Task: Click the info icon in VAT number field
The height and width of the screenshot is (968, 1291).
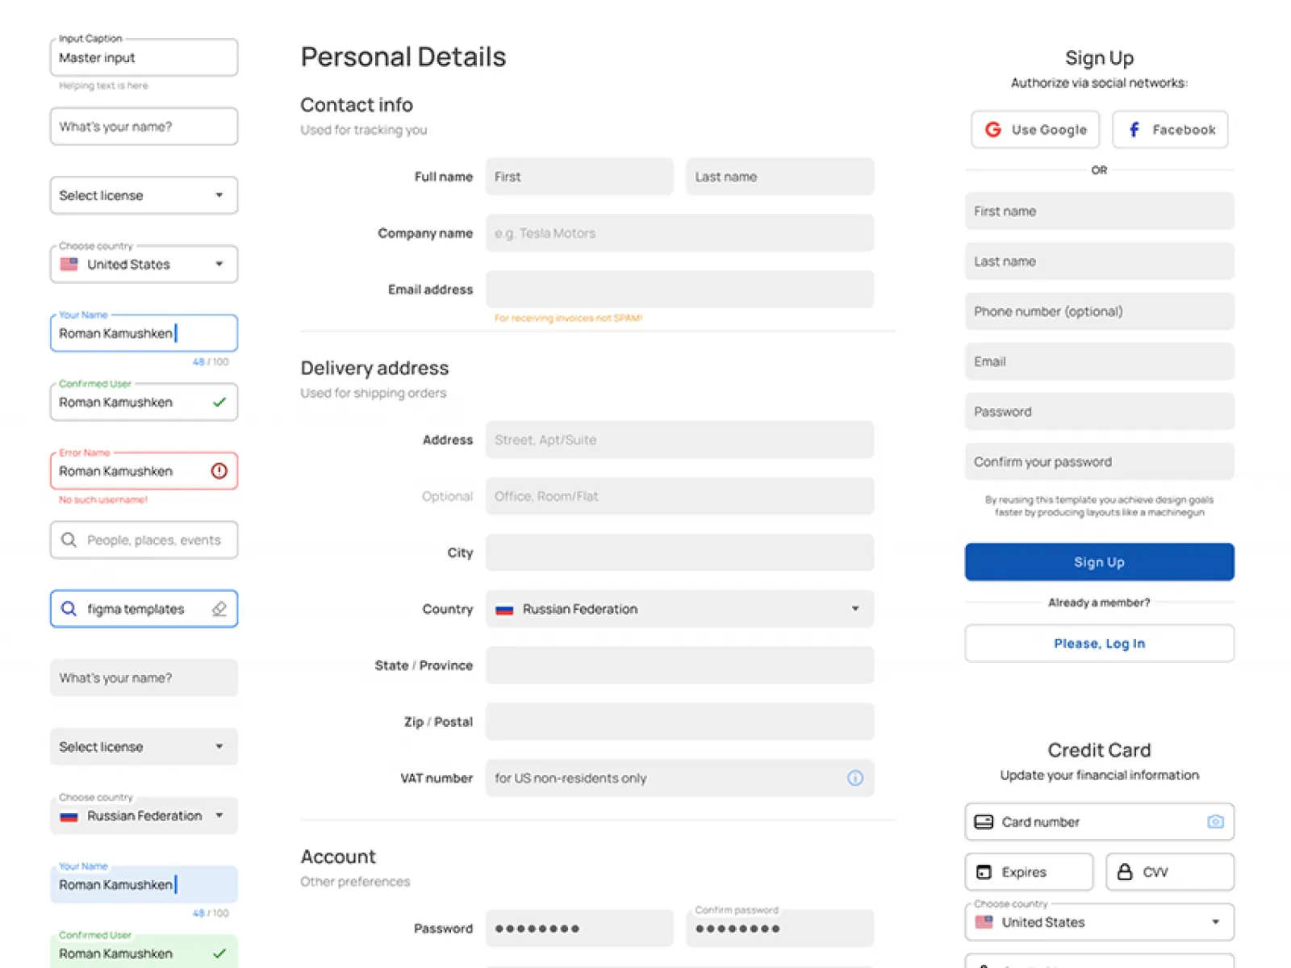Action: (x=854, y=778)
